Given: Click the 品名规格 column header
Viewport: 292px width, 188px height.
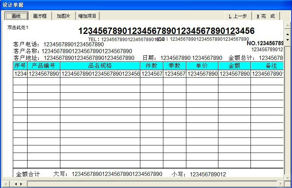Looking at the screenshot, I should tap(100, 66).
